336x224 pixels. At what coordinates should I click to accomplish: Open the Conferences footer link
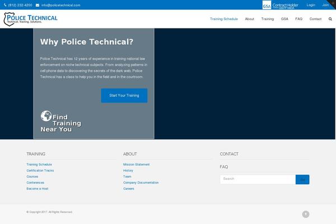point(35,183)
